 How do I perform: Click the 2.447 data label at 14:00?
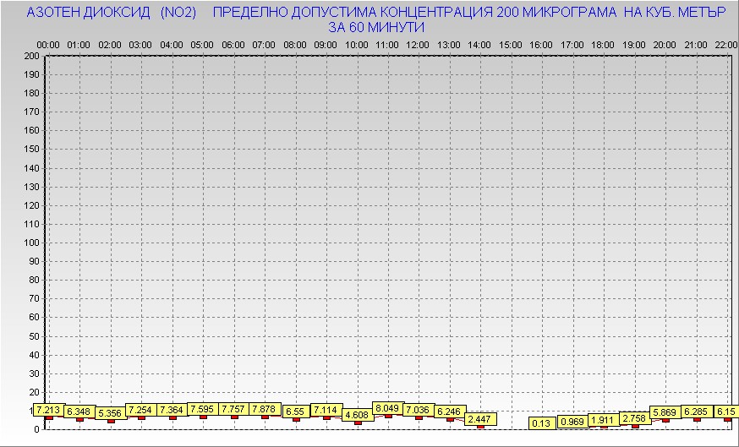coord(480,419)
